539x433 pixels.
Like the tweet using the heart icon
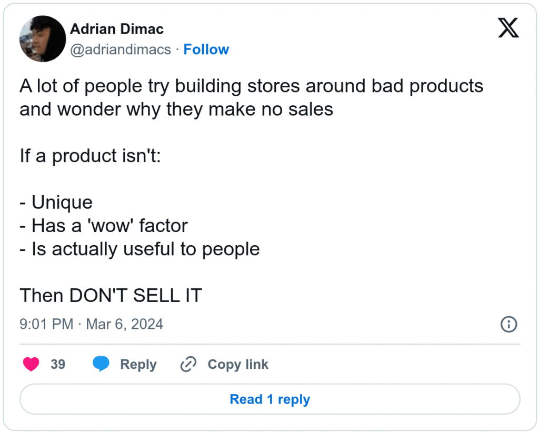point(31,364)
